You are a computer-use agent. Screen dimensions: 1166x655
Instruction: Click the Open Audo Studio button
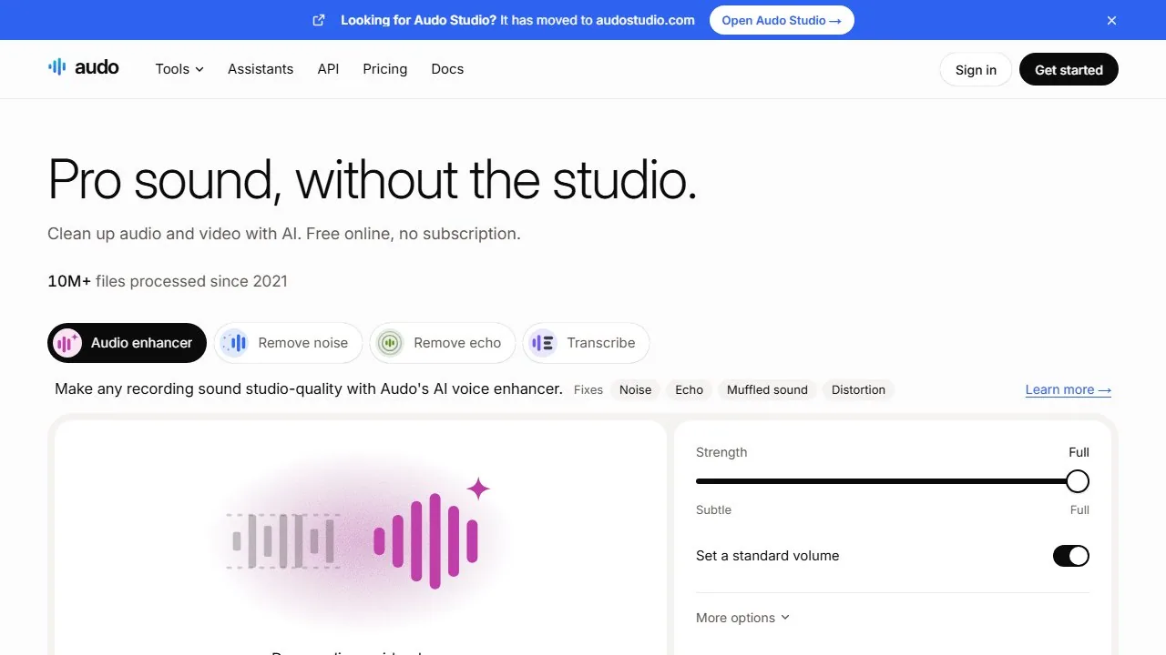pos(782,20)
